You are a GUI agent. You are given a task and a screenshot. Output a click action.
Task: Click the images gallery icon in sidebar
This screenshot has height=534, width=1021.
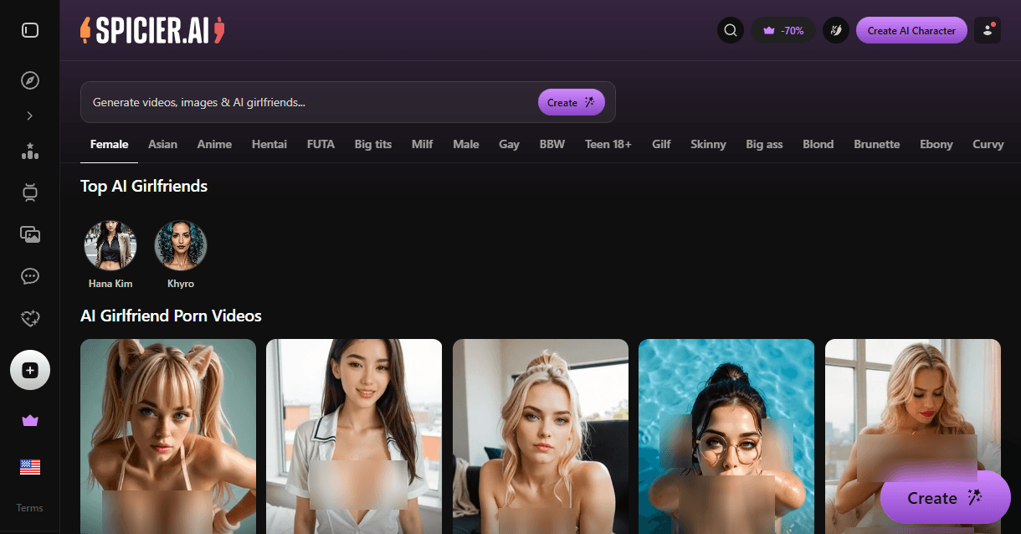pyautogui.click(x=30, y=235)
